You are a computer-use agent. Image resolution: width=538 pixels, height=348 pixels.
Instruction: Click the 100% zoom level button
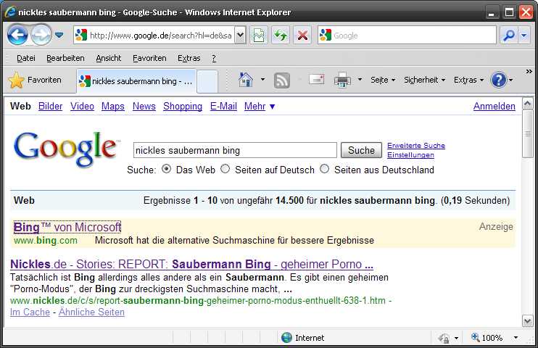[x=487, y=338]
